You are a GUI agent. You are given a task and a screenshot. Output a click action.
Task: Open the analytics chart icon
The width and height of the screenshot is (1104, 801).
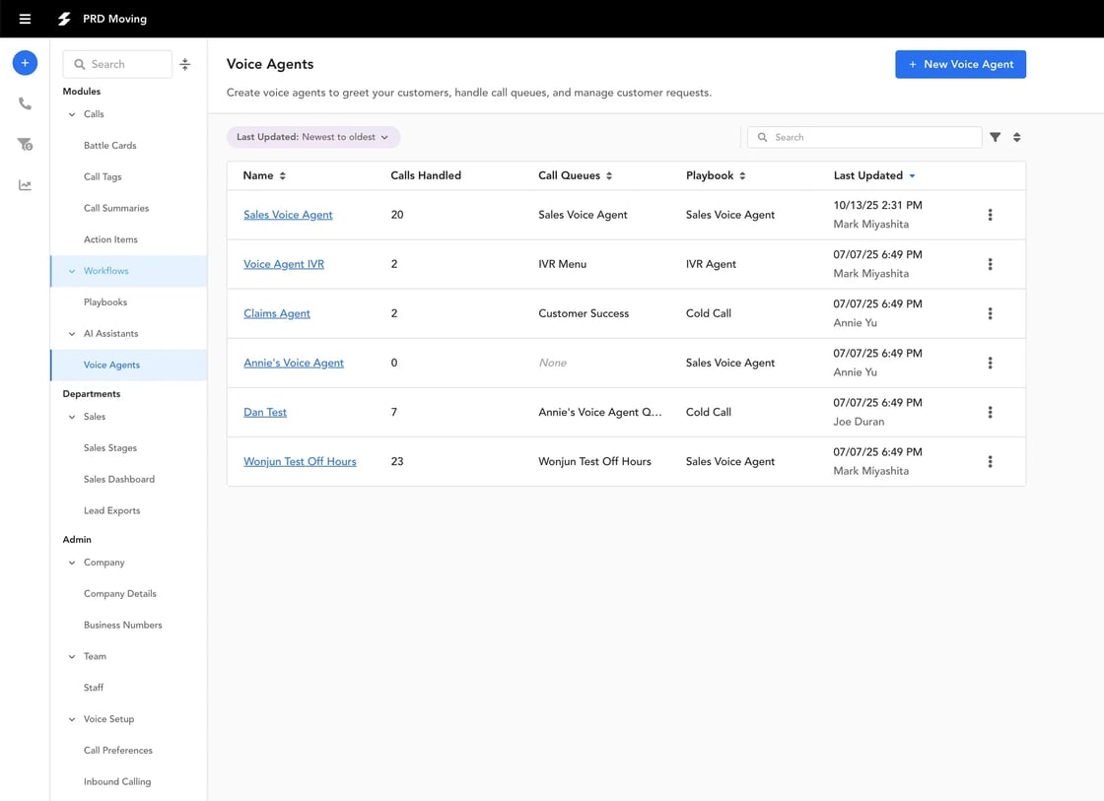tap(25, 185)
